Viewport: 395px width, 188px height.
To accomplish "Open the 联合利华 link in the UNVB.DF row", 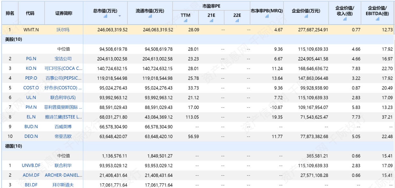I will [x=63, y=166].
